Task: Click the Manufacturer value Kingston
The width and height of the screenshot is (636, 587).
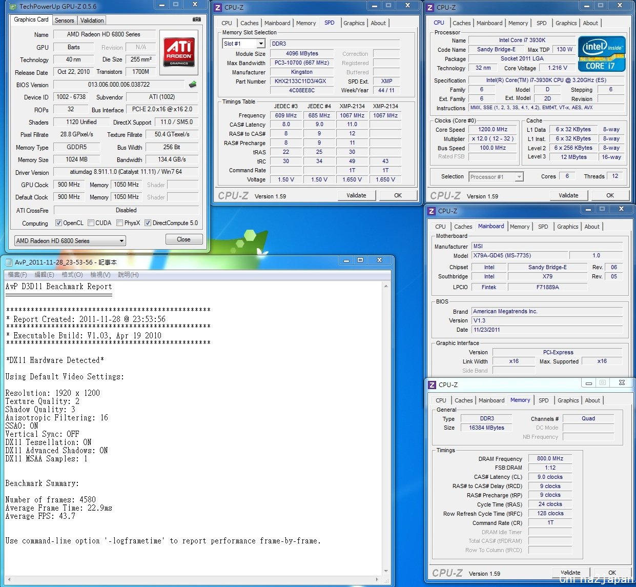Action: pos(302,72)
